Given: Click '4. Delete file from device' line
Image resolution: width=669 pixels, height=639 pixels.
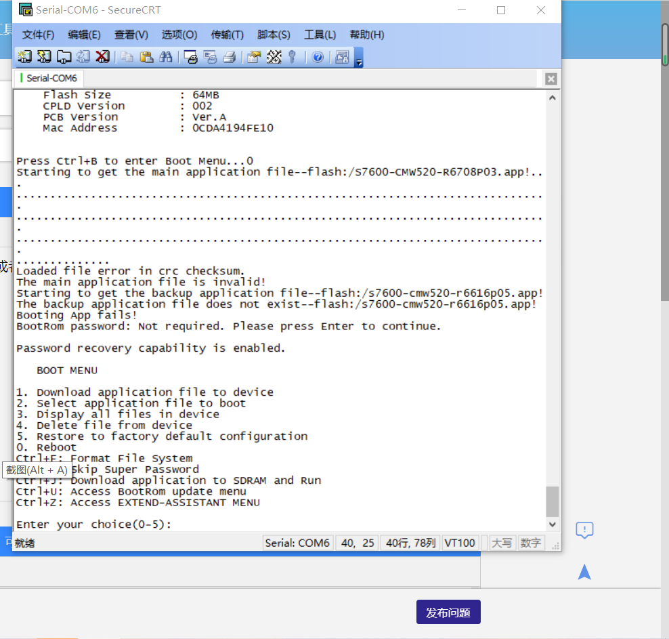Looking at the screenshot, I should [x=104, y=425].
